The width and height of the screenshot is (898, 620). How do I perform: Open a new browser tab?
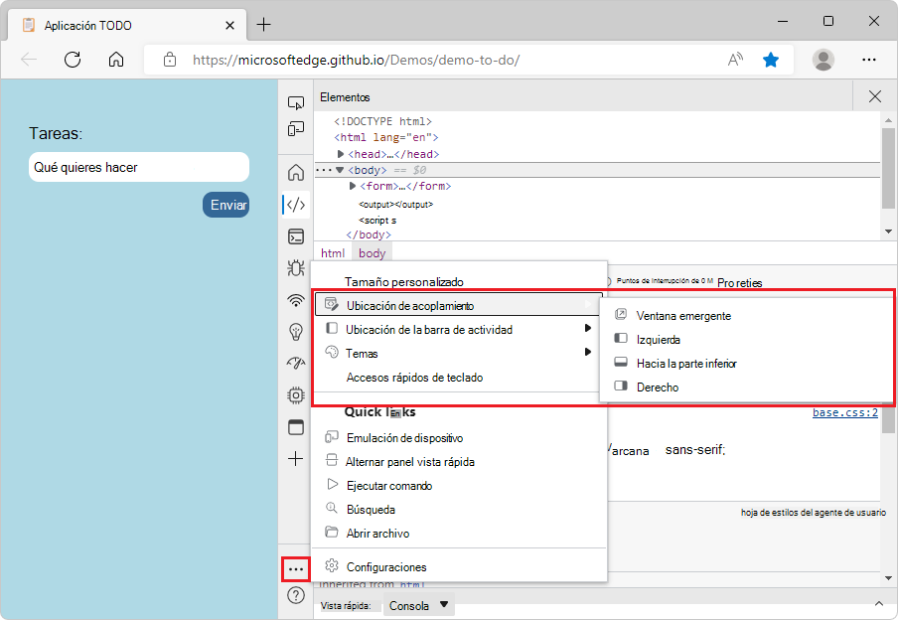(x=263, y=25)
